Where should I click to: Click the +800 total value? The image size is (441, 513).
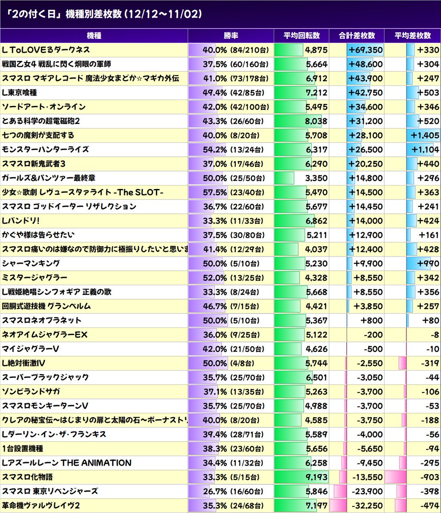click(373, 320)
